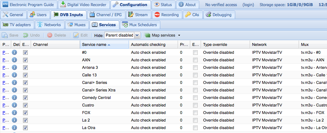Click the login link
The height and width of the screenshot is (133, 327).
click(x=248, y=5)
